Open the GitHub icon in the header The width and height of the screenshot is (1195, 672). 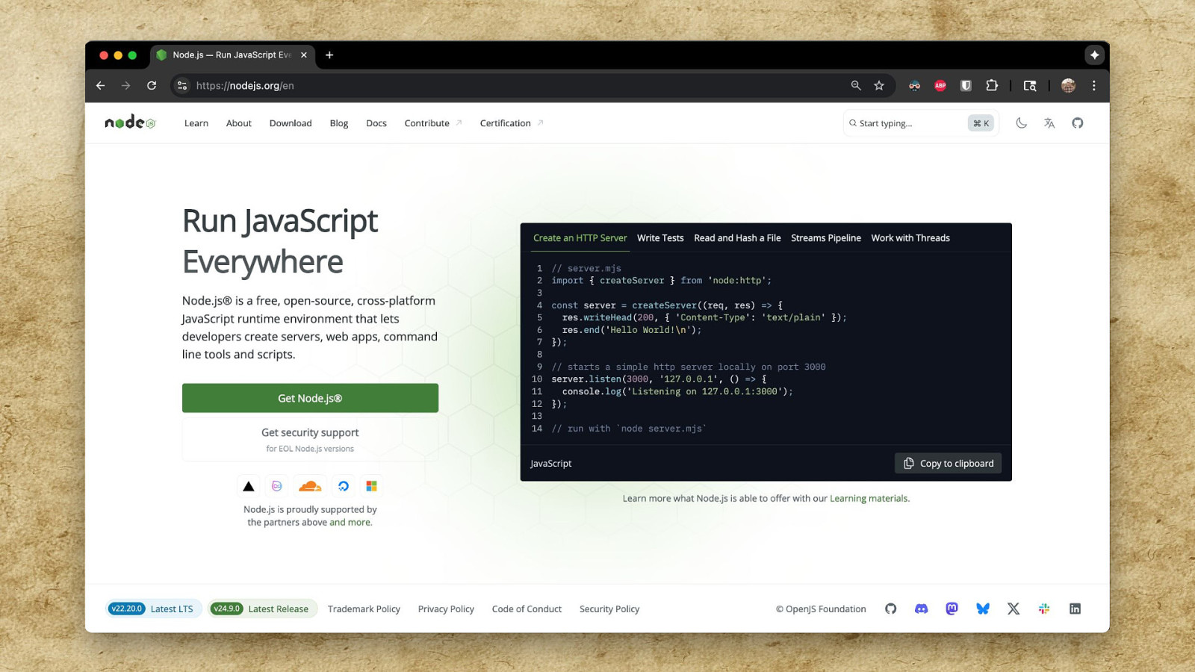point(1077,123)
